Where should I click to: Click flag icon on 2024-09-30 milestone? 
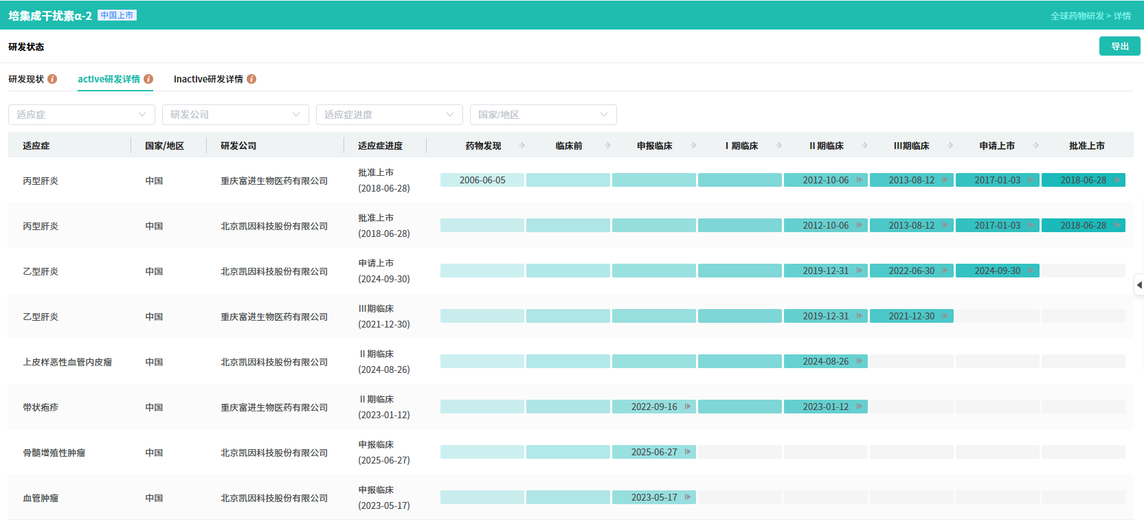pyautogui.click(x=1031, y=271)
